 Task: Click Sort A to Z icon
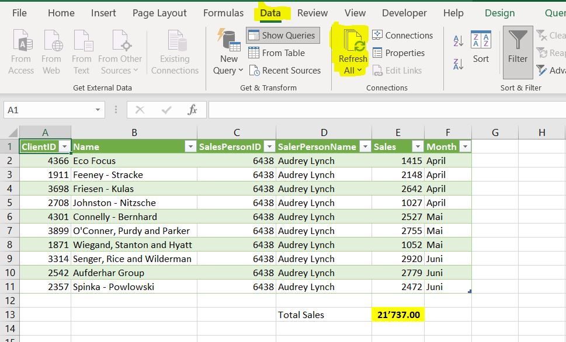tap(459, 41)
